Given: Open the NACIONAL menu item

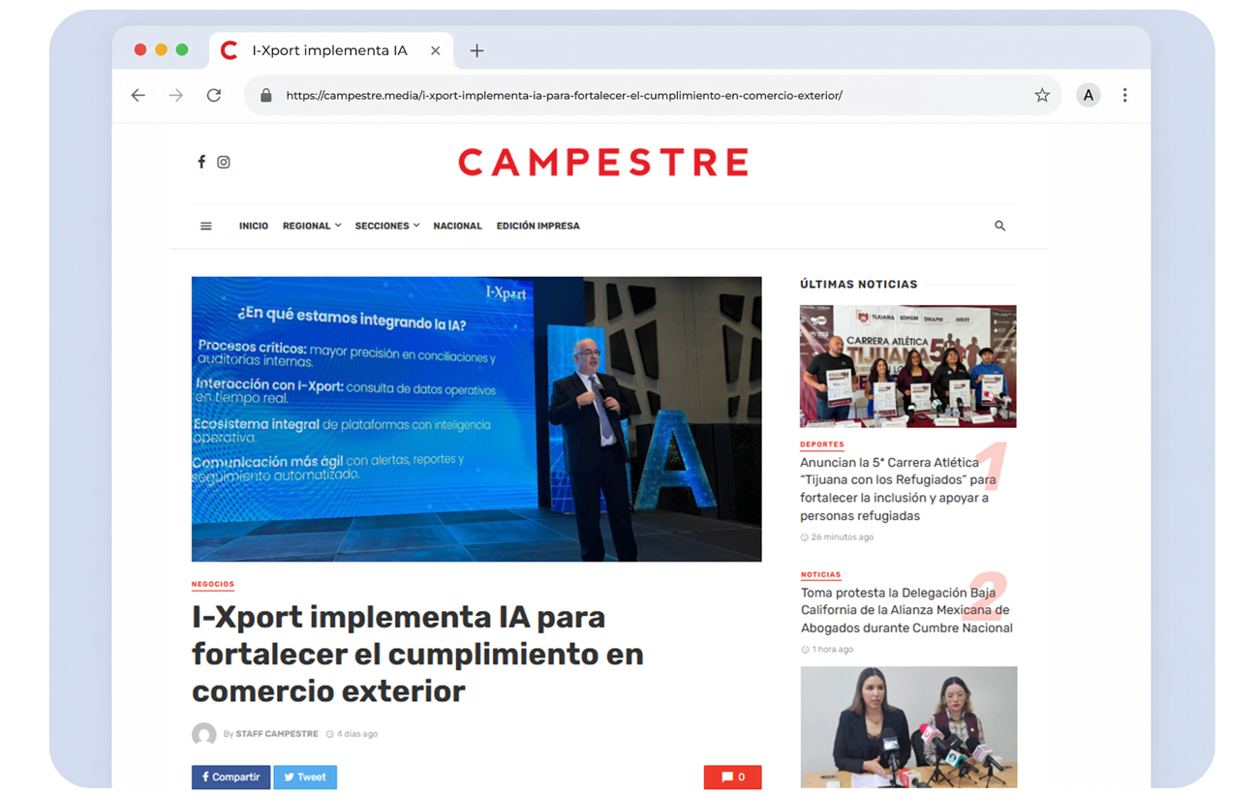Looking at the screenshot, I should 457,226.
